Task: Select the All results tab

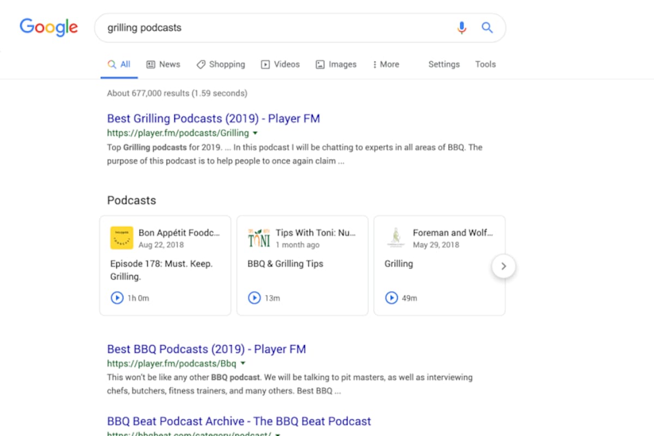Action: tap(119, 64)
